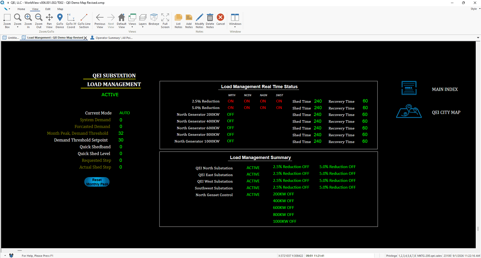The image size is (481, 258).
Task: Click Reset Monthly Peak button
Action: tap(97, 182)
